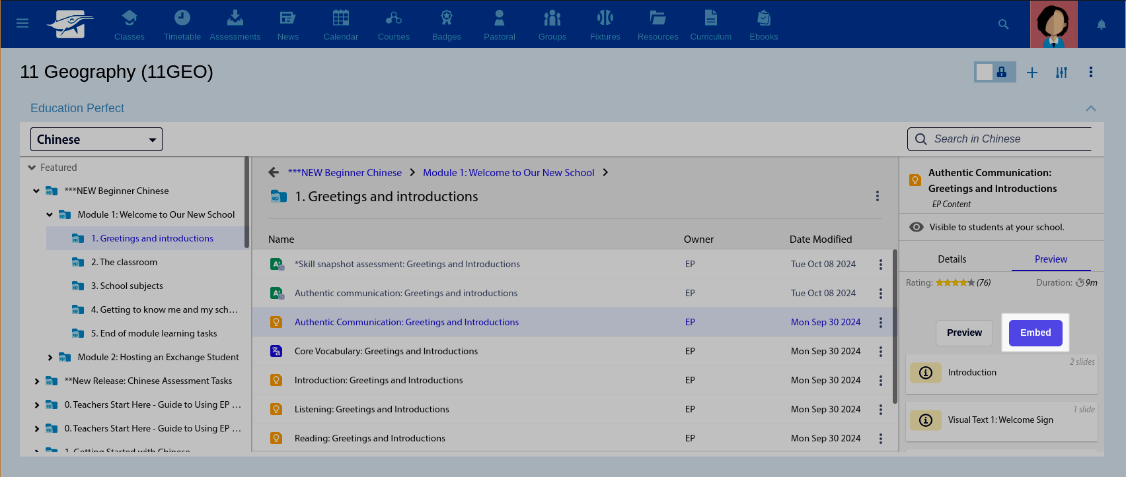1126x477 pixels.
Task: Open the Pastoral icon in the navbar
Action: pos(500,25)
